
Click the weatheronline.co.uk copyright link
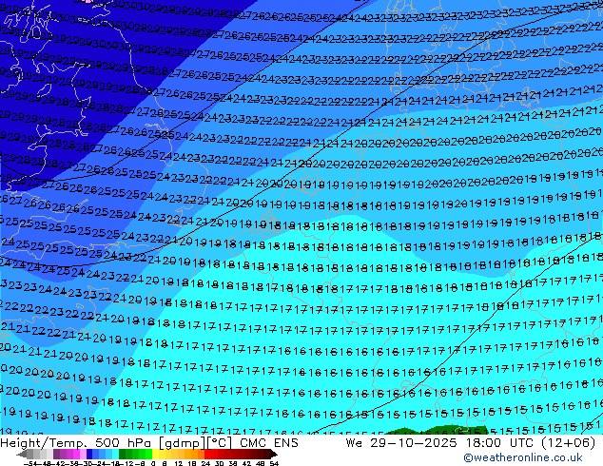(522, 457)
